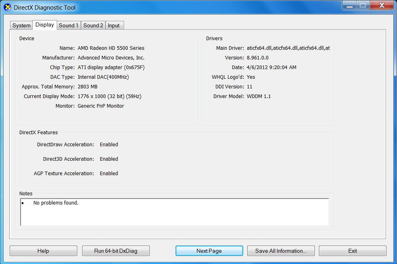
Task: Open the Sound 2 tab
Action: pos(93,25)
